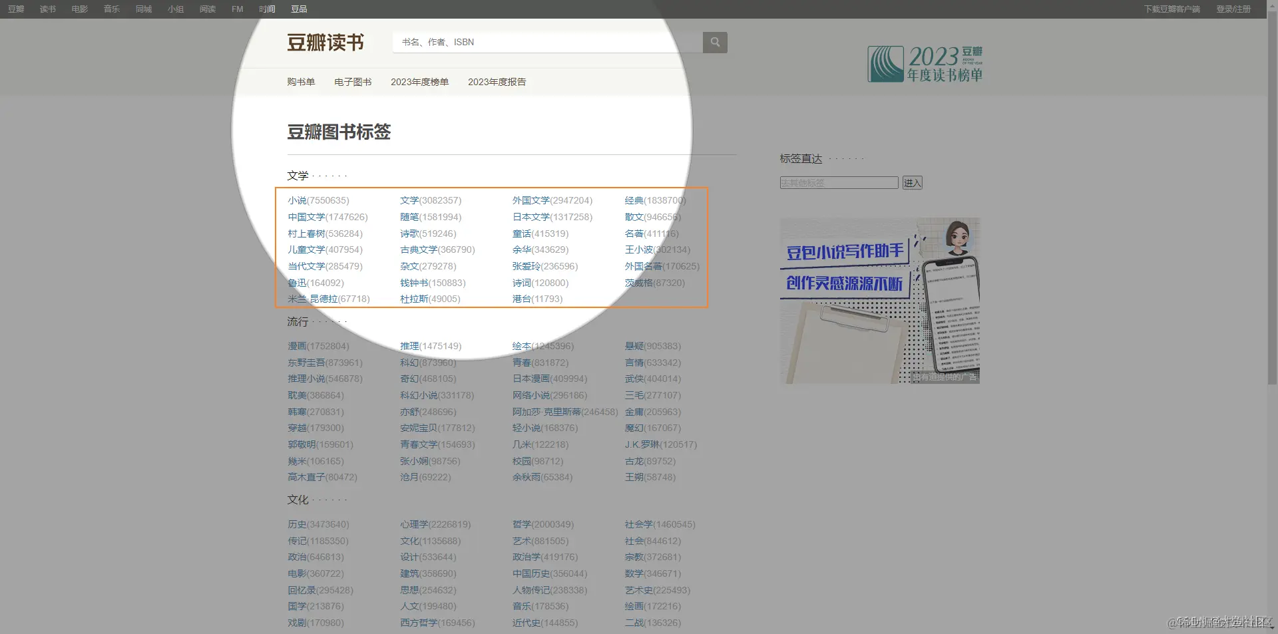
Task: Open 读书 in top navigation bar
Action: pyautogui.click(x=48, y=9)
